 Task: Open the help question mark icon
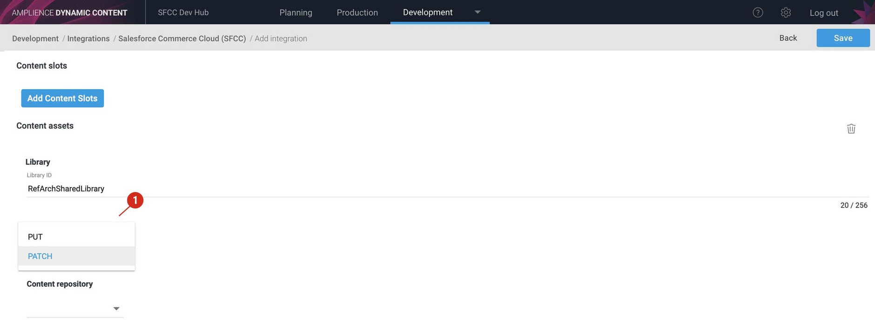(758, 13)
